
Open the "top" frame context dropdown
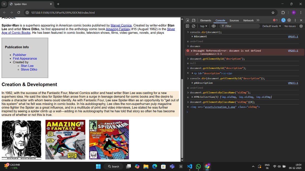[203, 26]
